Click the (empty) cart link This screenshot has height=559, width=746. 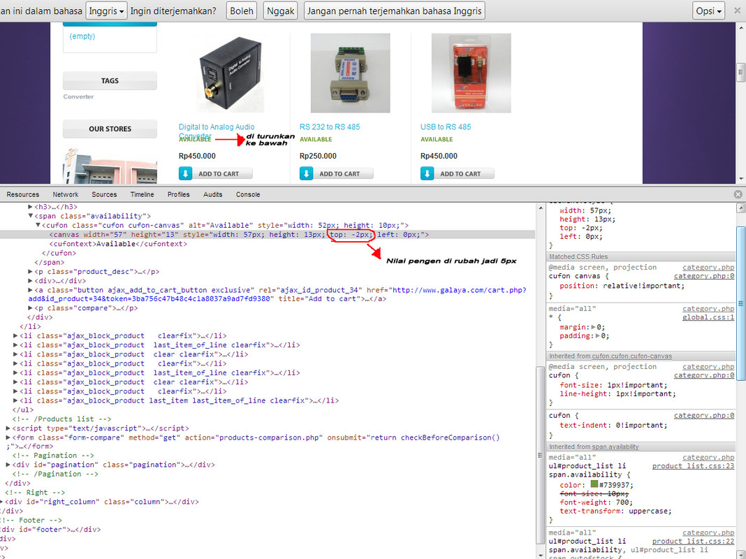82,36
